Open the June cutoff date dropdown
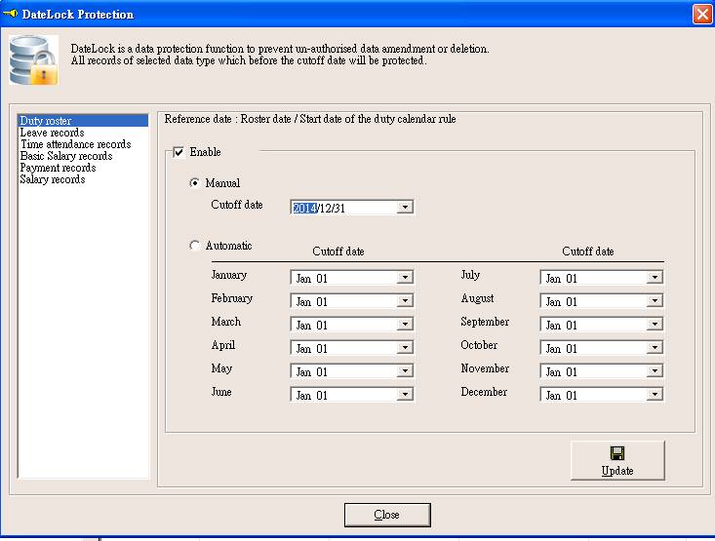 (x=405, y=394)
